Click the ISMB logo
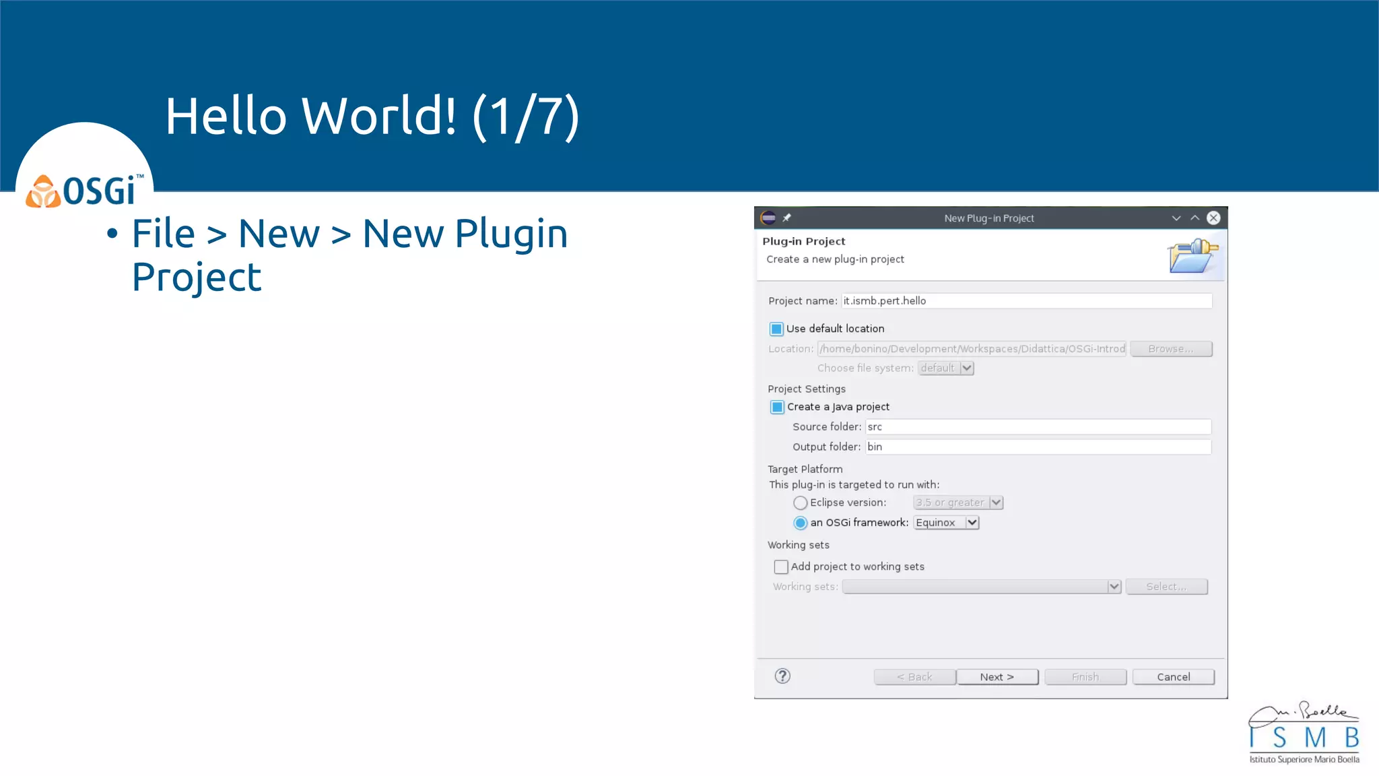 (x=1304, y=733)
